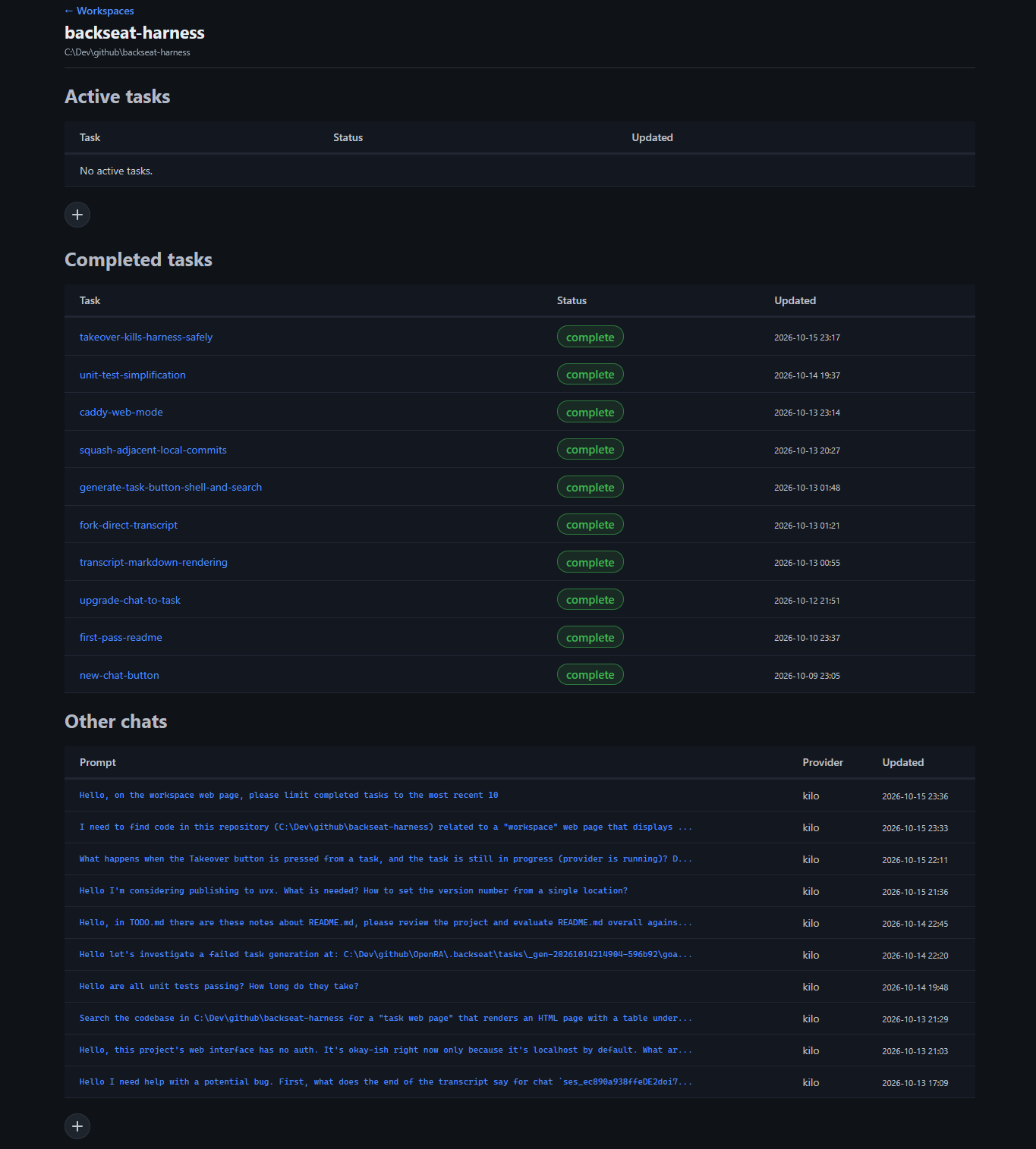The height and width of the screenshot is (1149, 1036).
Task: Click the Provider column header
Action: (x=823, y=762)
